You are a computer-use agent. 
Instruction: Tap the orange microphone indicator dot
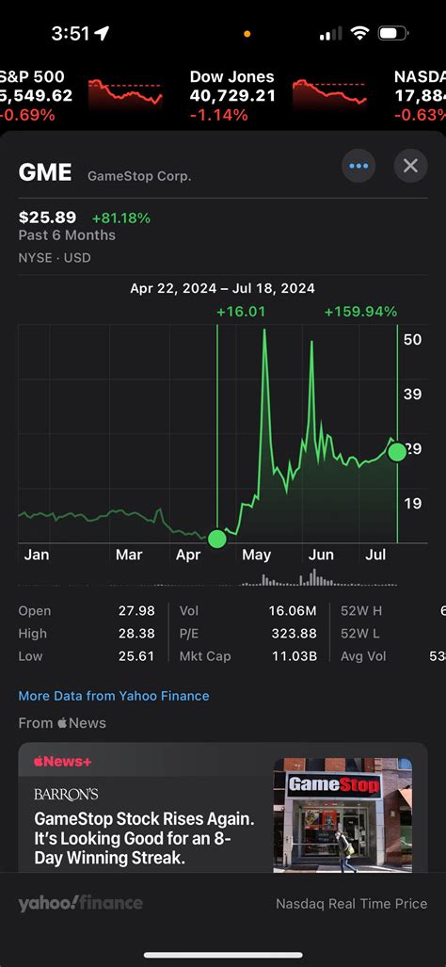247,34
